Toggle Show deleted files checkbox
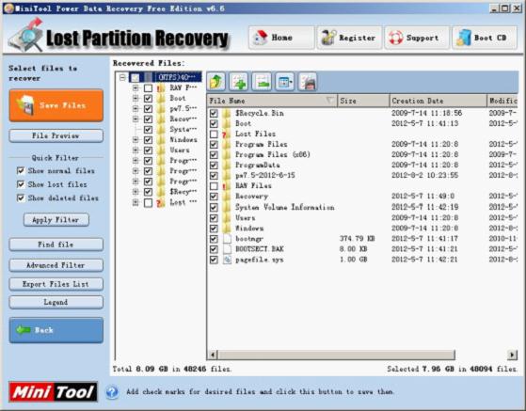 coord(21,198)
